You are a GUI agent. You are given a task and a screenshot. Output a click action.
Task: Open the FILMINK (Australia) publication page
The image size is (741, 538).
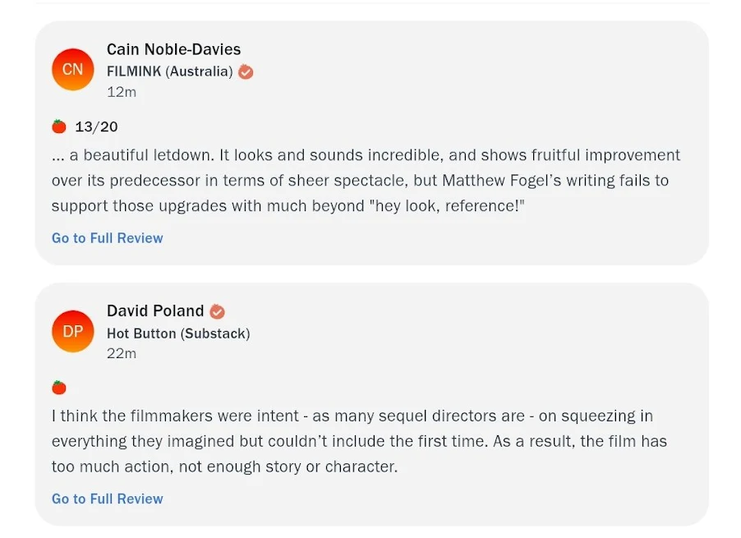(x=169, y=71)
